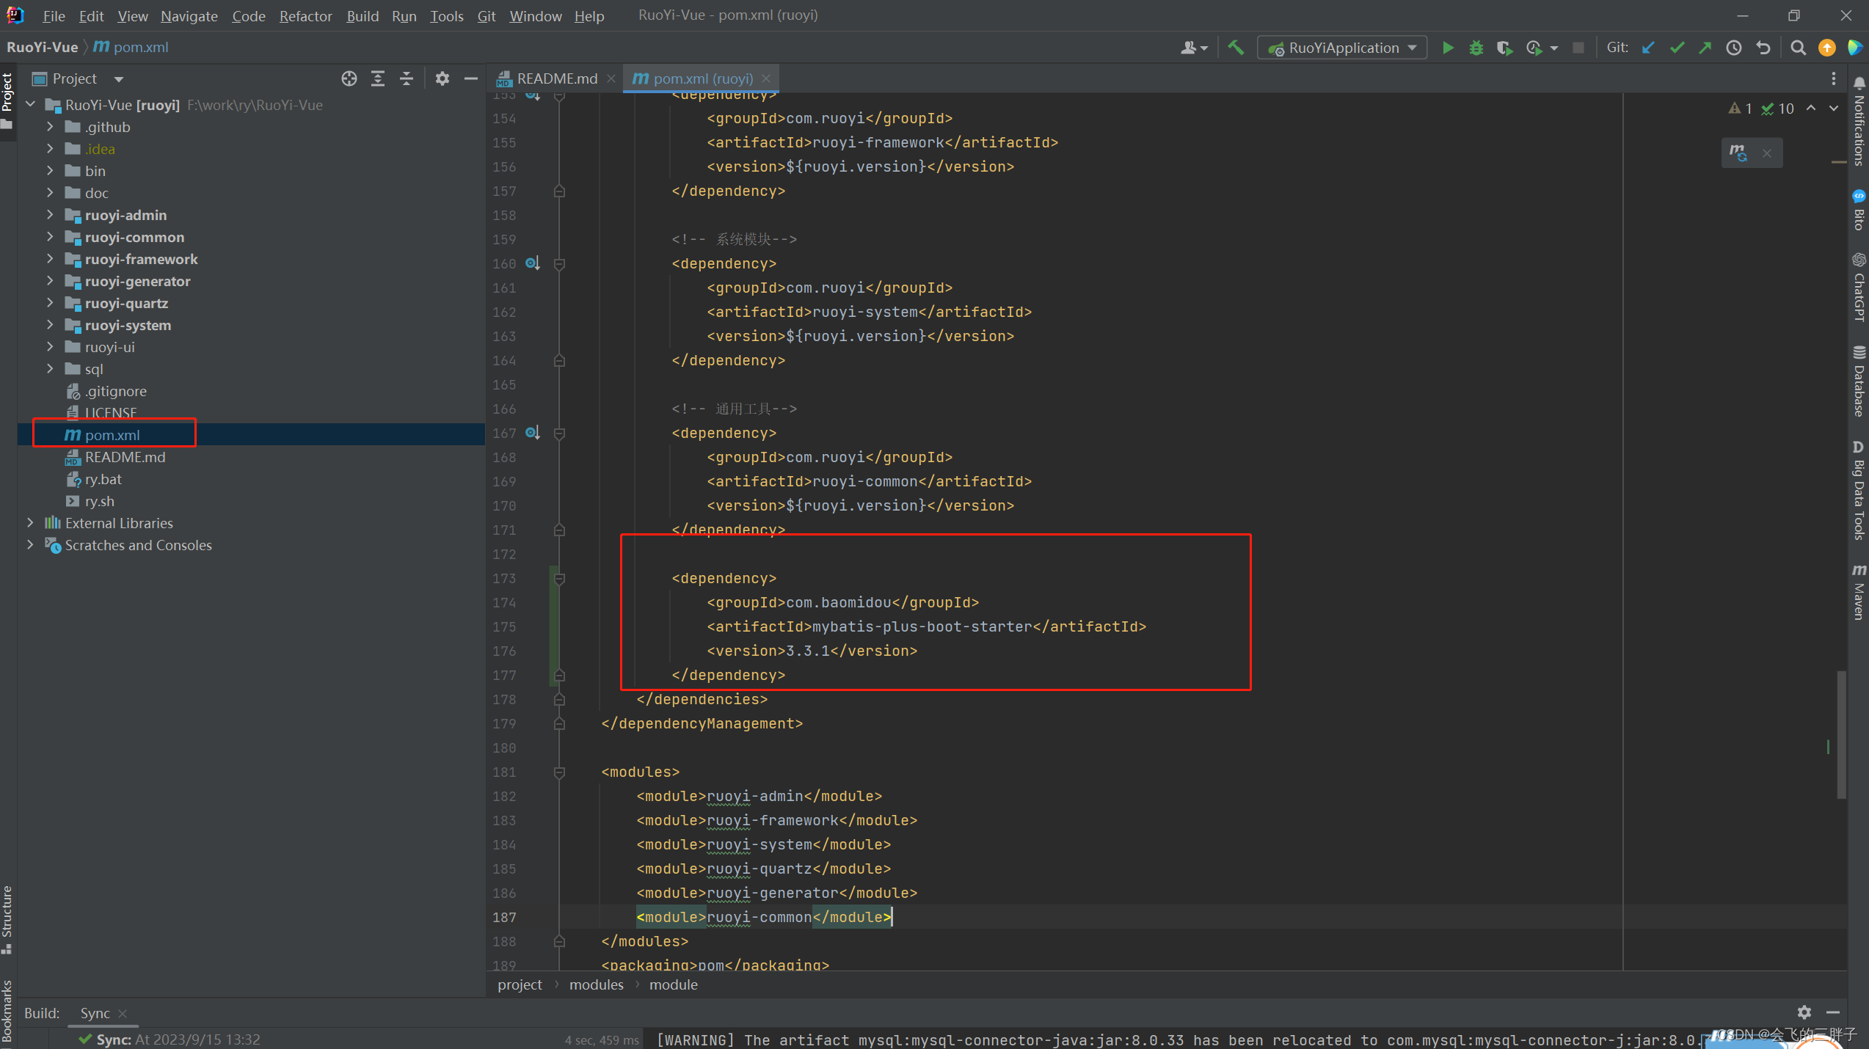Toggle fold marker at modules line 181
This screenshot has width=1869, height=1049.
click(x=559, y=772)
